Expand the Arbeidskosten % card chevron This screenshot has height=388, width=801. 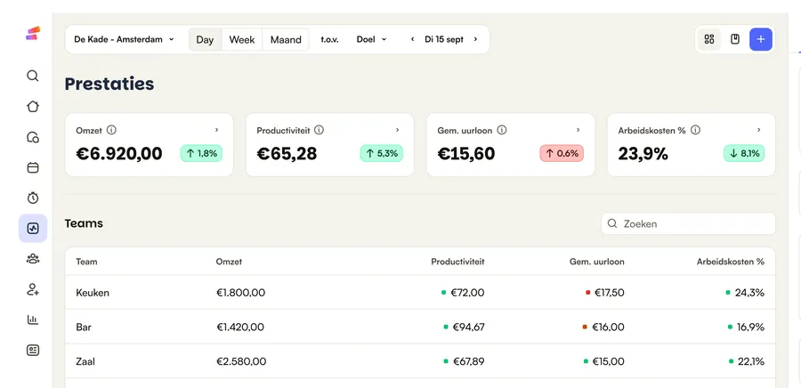coord(759,130)
